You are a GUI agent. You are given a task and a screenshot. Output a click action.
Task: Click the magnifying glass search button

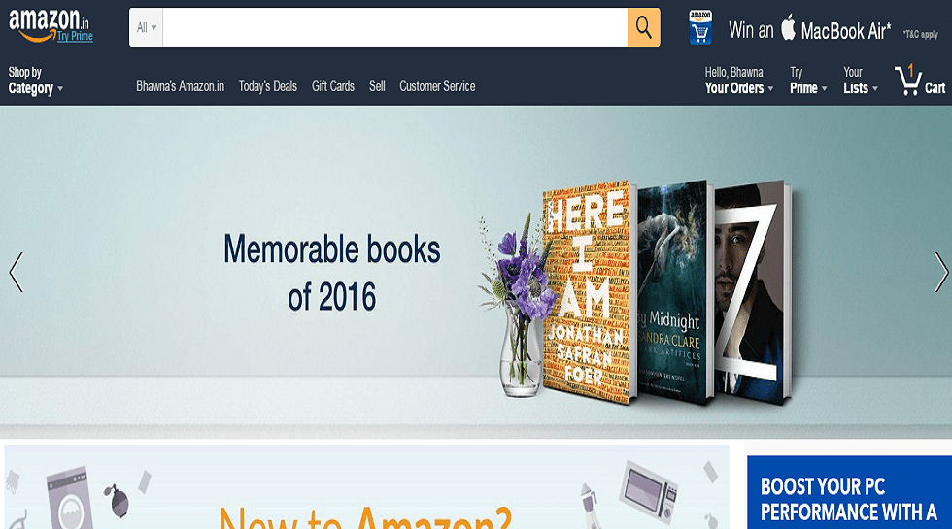[643, 27]
